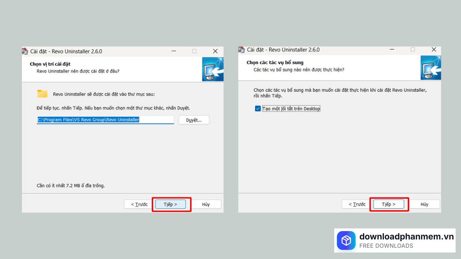Click the 'Tạo một lối tắt trên Desktop' label
Image resolution: width=461 pixels, height=259 pixels.
pyautogui.click(x=291, y=109)
